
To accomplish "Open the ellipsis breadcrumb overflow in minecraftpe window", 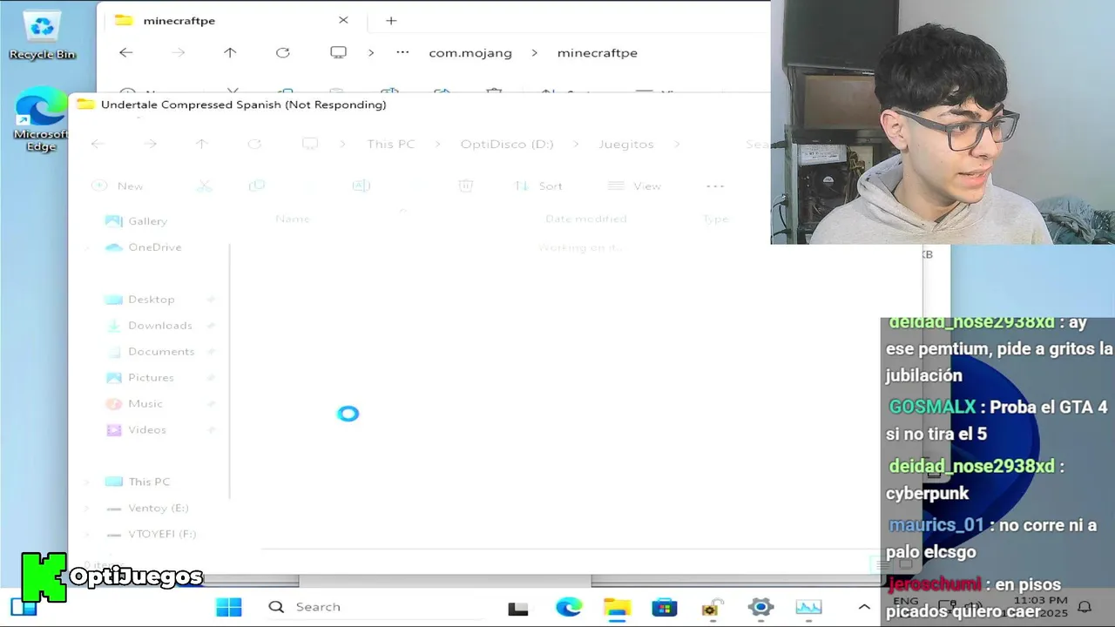I will 402,52.
